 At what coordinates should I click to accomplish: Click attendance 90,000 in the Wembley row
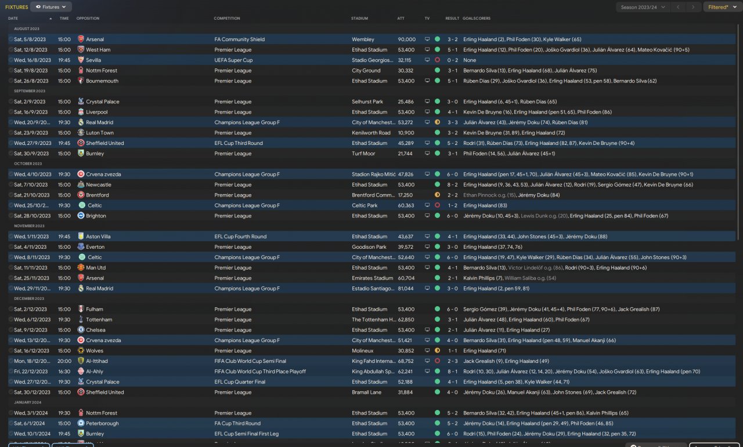coord(406,39)
